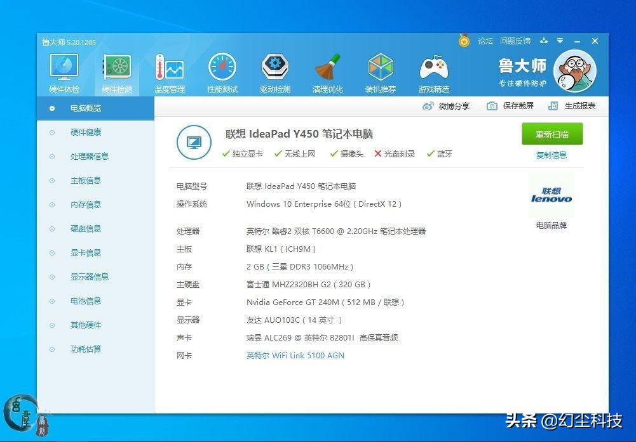Launch the 性能测试 performance test
The height and width of the screenshot is (442, 636).
pyautogui.click(x=221, y=70)
